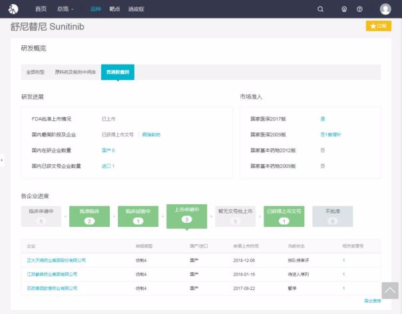Click the 2017-08-22 date cell
Screen dimensions: 402x314
(x=244, y=288)
